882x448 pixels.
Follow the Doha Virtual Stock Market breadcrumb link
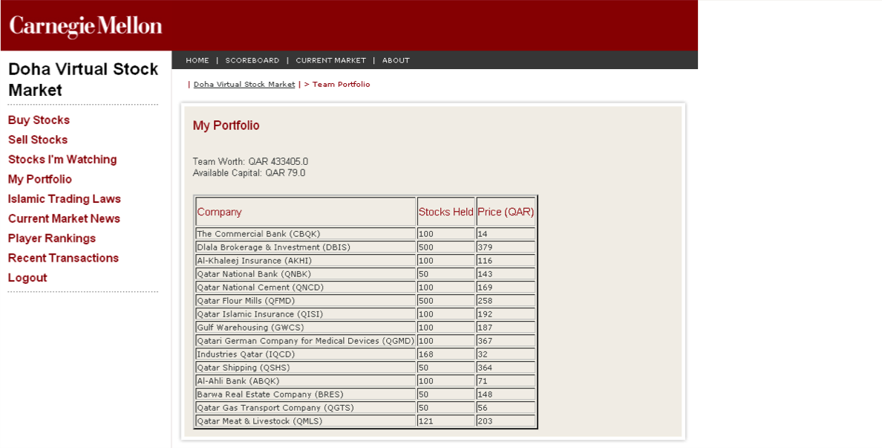point(244,85)
